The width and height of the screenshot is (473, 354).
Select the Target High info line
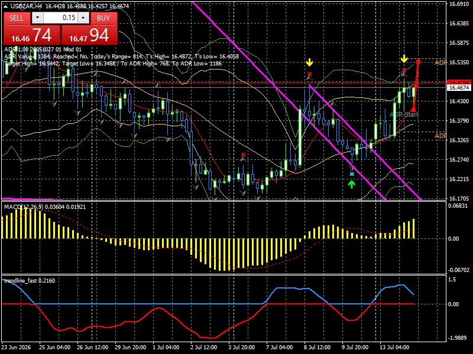[113, 64]
